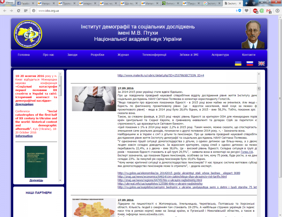Open the 'Information' conference link
The image size is (282, 217).
coord(24,136)
